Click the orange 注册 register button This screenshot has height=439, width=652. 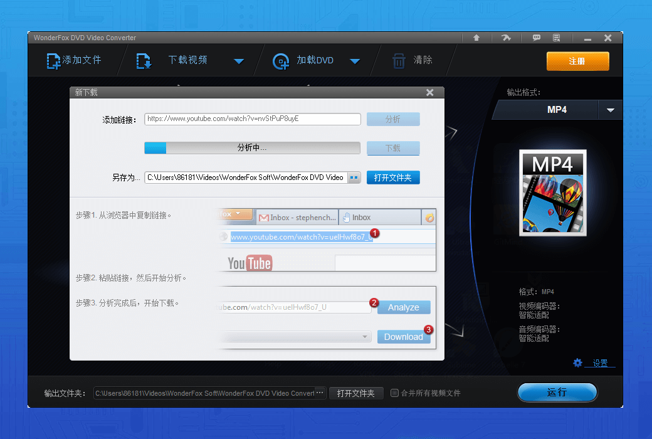point(577,61)
